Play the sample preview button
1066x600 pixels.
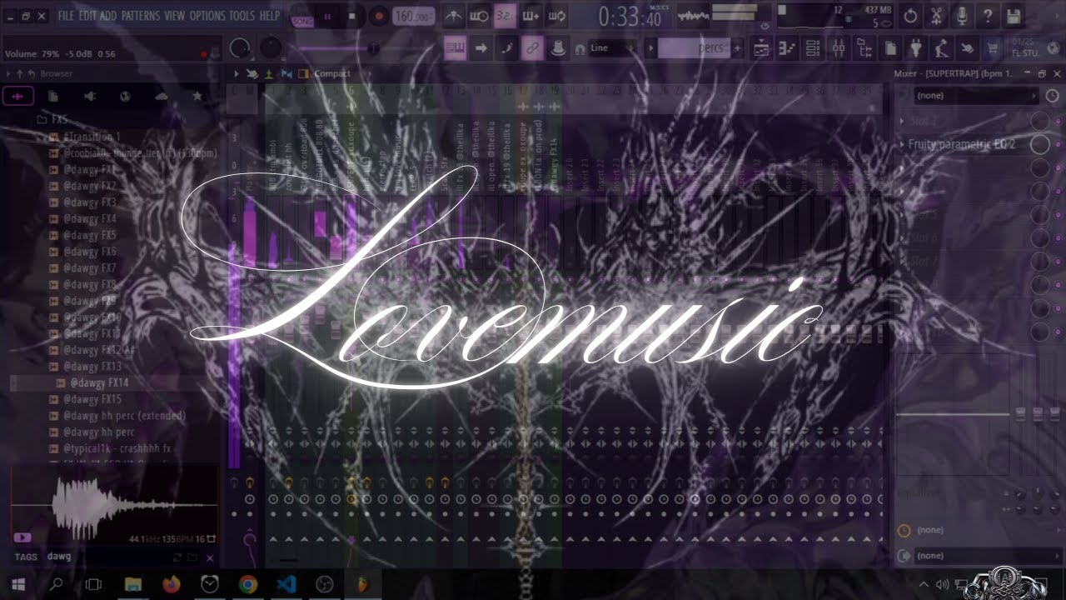tap(21, 537)
